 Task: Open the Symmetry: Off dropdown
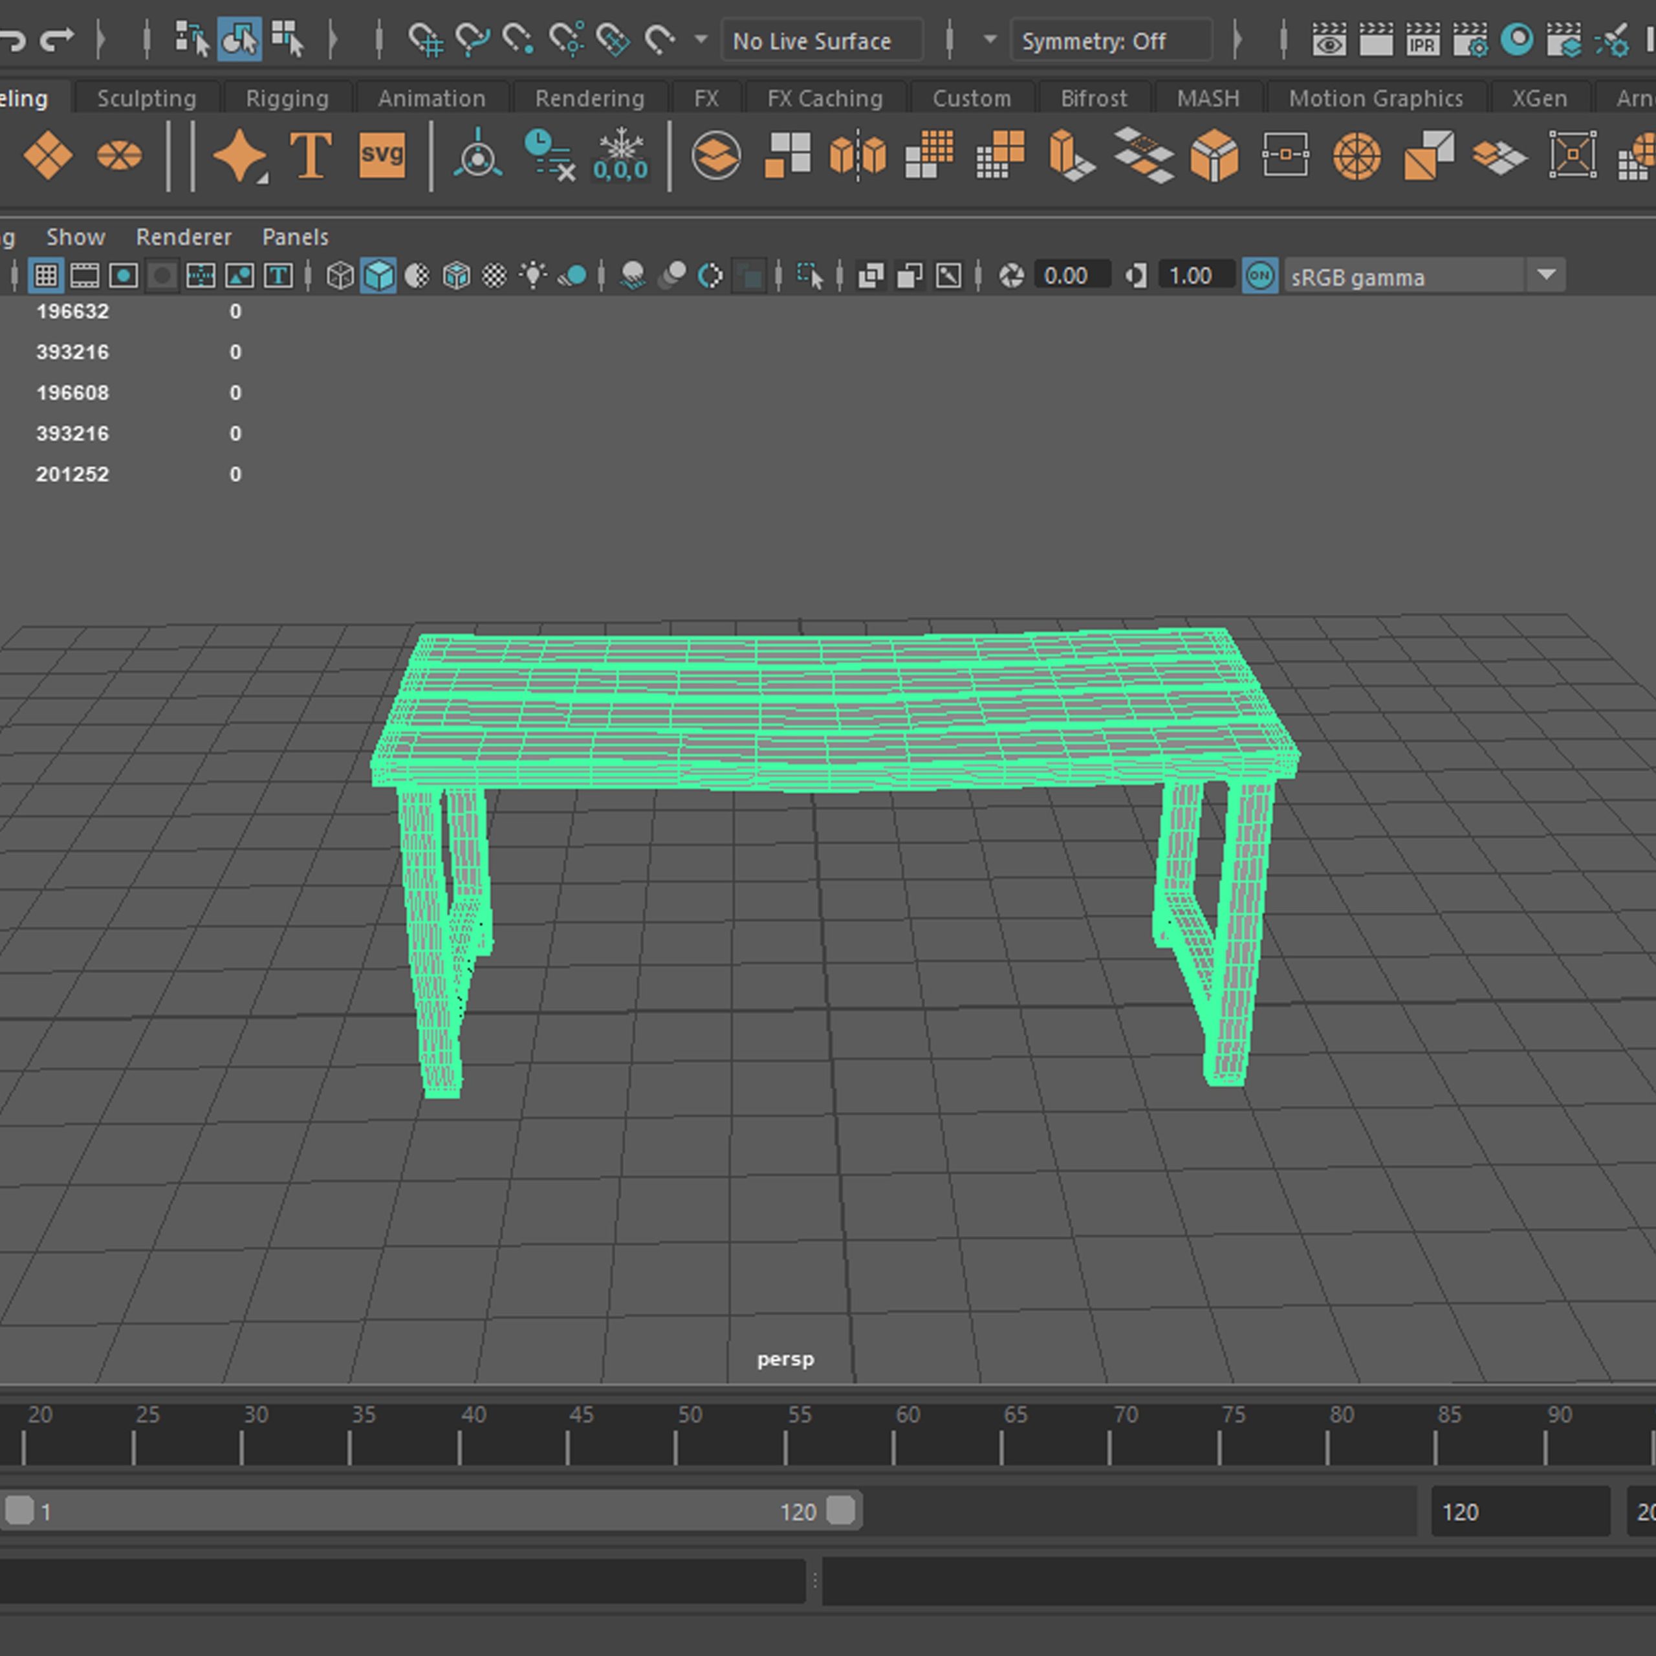pos(1111,41)
